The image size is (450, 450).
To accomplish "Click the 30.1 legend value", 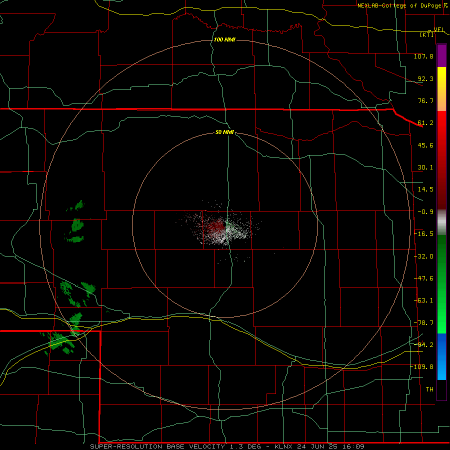I will 425,167.
